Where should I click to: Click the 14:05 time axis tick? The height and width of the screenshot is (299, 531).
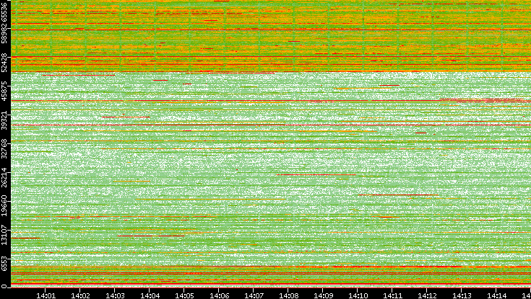[184, 295]
